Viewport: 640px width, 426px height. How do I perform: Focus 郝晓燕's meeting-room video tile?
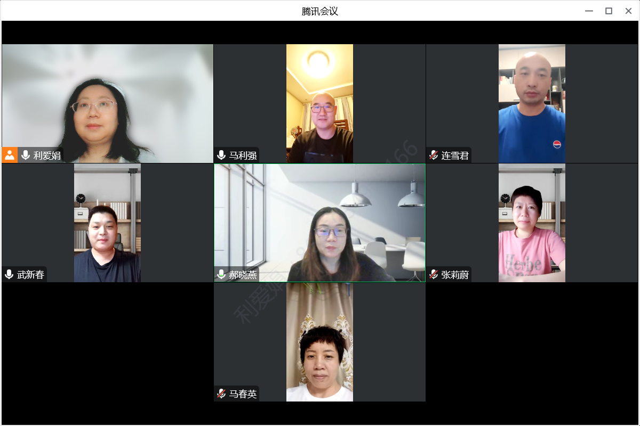pyautogui.click(x=320, y=223)
